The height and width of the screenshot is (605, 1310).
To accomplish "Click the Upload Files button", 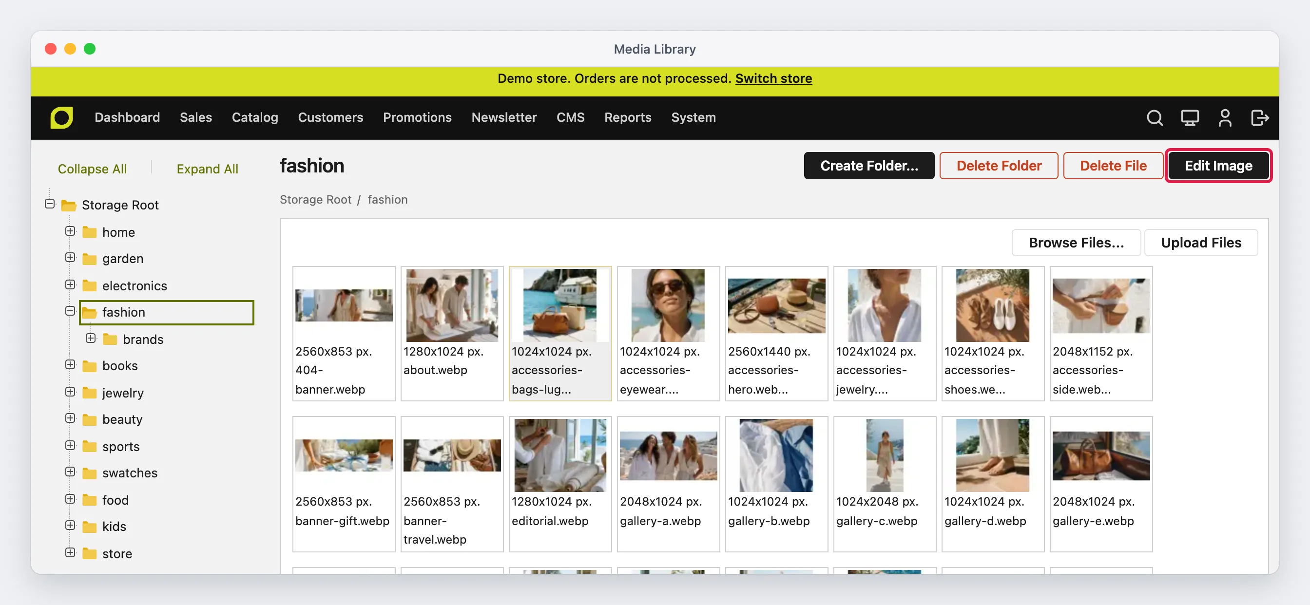I will [x=1201, y=243].
